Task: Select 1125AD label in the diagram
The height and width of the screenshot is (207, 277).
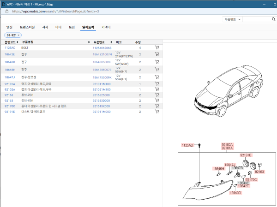Action: (187, 145)
